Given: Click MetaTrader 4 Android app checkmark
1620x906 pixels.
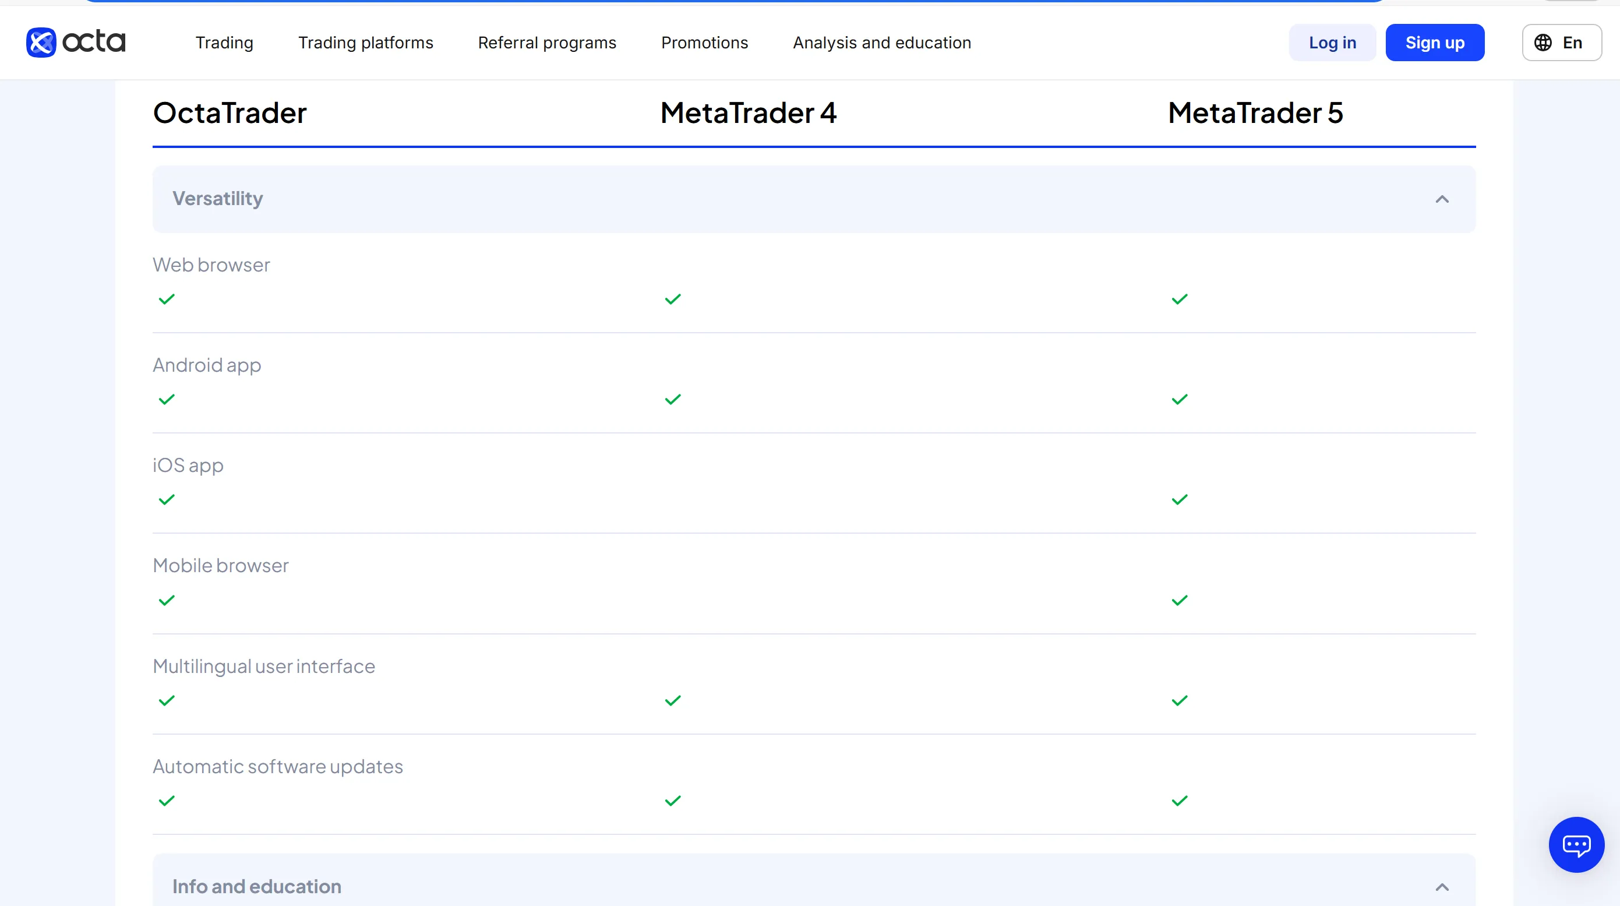Looking at the screenshot, I should (673, 400).
